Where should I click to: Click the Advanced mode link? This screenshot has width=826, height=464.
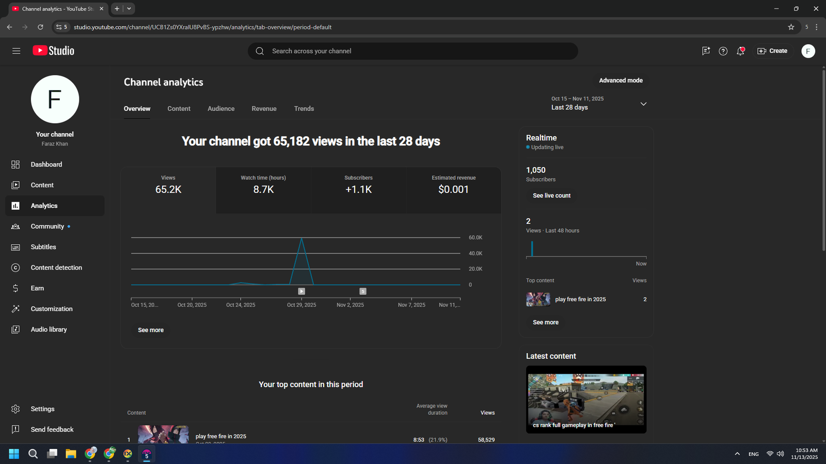(x=621, y=80)
